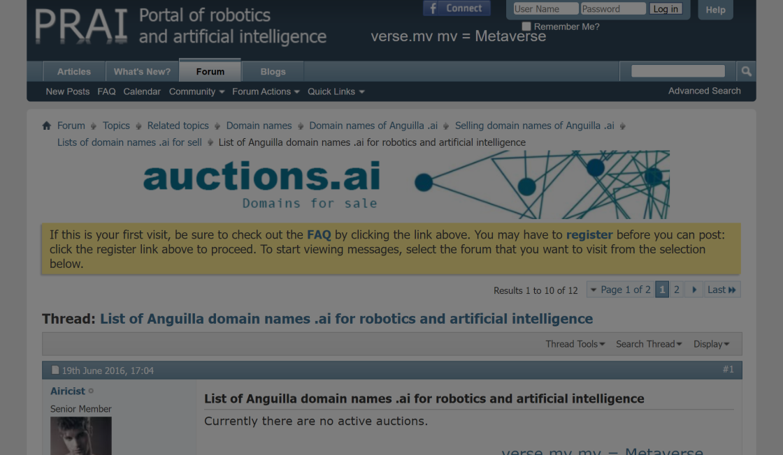Click the User Name input field

[x=545, y=9]
